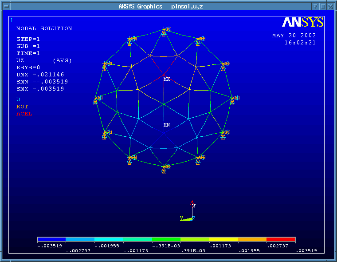Viewport: 337px width, 262px height.
Task: Click positive legend value '.391E-03'
Action: click(193, 251)
